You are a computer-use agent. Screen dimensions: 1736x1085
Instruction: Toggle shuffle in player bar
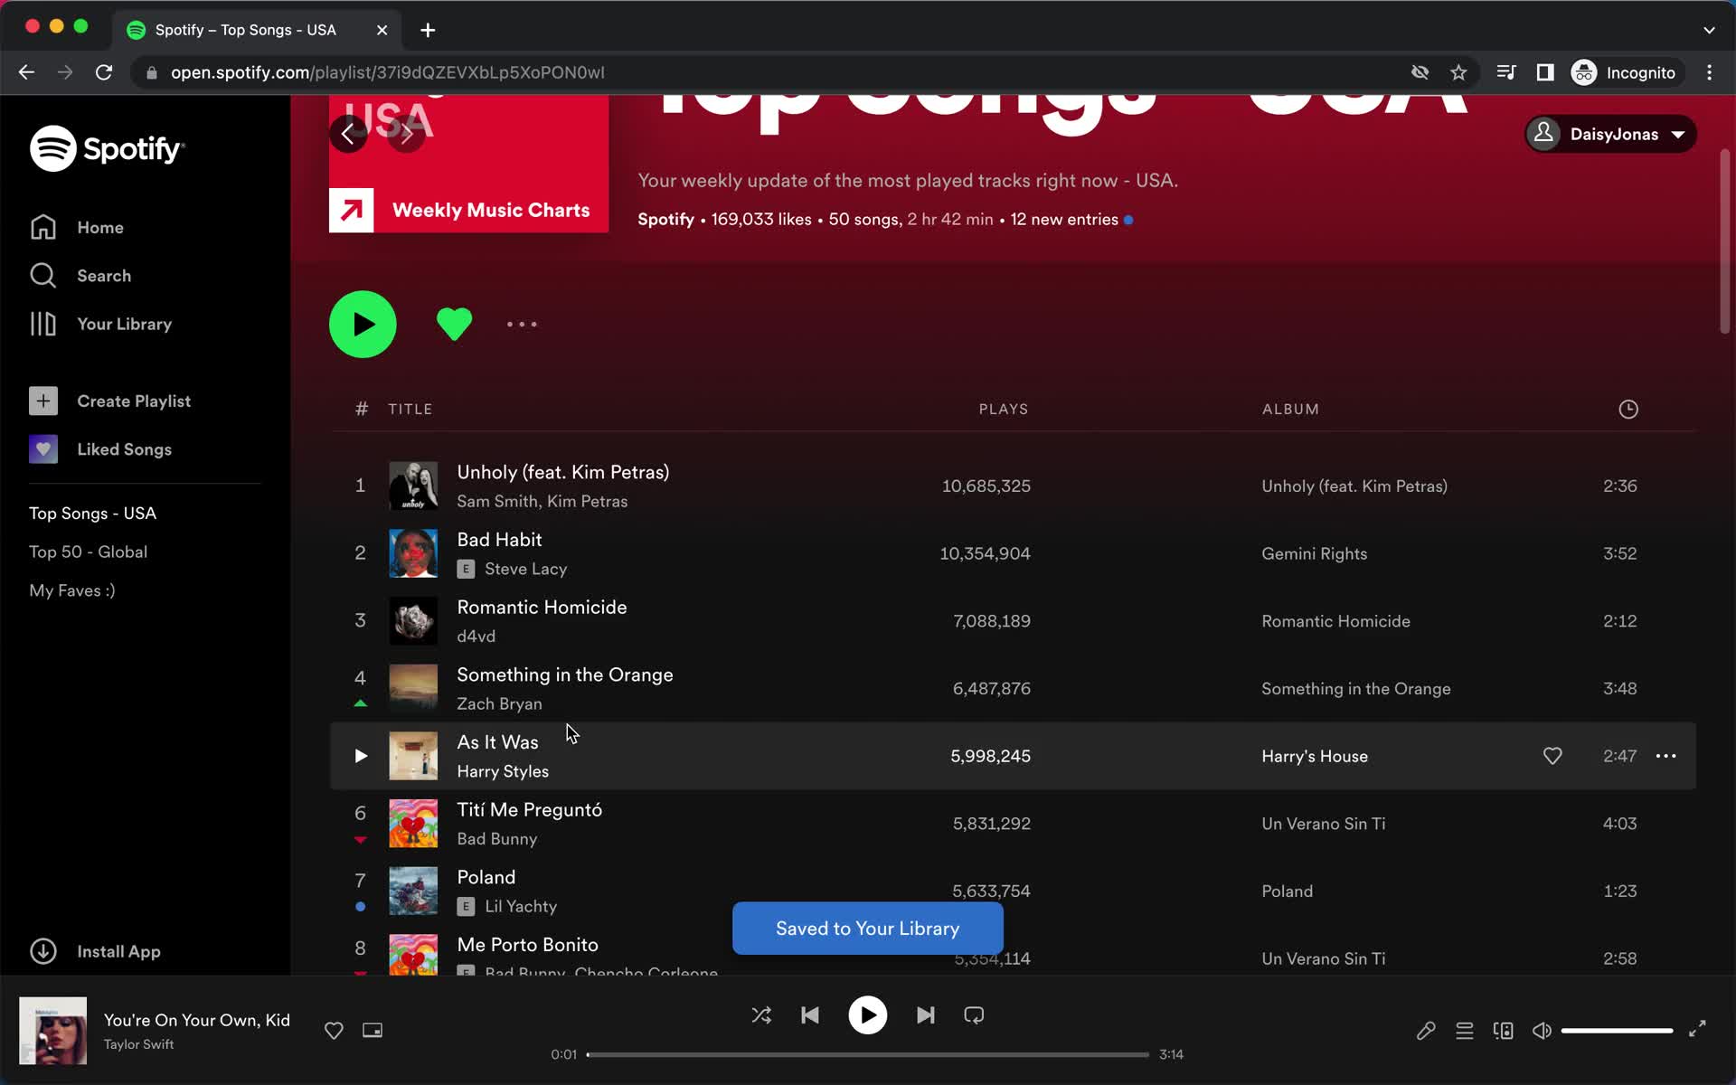click(761, 1015)
